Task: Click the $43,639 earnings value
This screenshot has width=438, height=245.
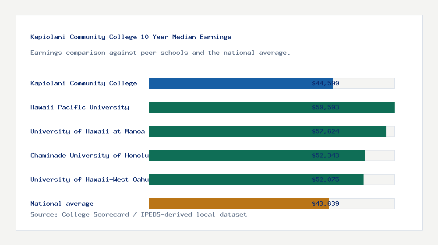Action: [325, 203]
